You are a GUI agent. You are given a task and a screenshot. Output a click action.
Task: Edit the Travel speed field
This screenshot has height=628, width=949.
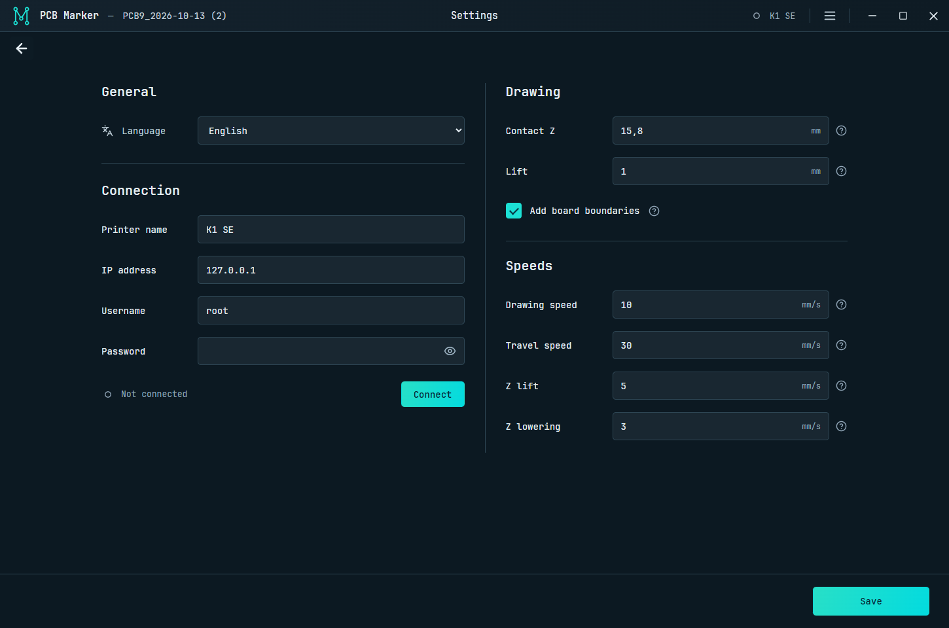pyautogui.click(x=721, y=345)
